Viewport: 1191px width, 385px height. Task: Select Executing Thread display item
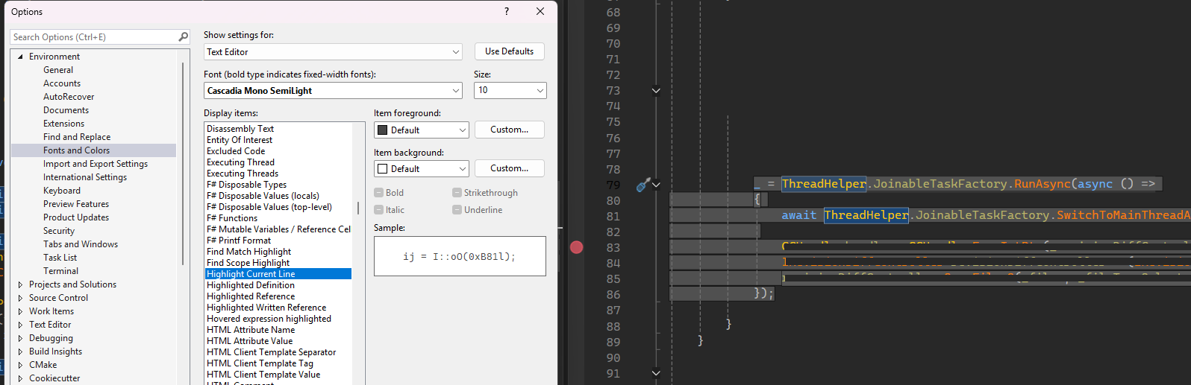(x=240, y=162)
